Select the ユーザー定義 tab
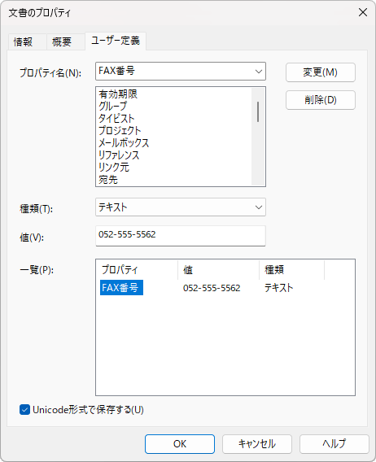Screen dimensions: 376x462 [x=116, y=41]
